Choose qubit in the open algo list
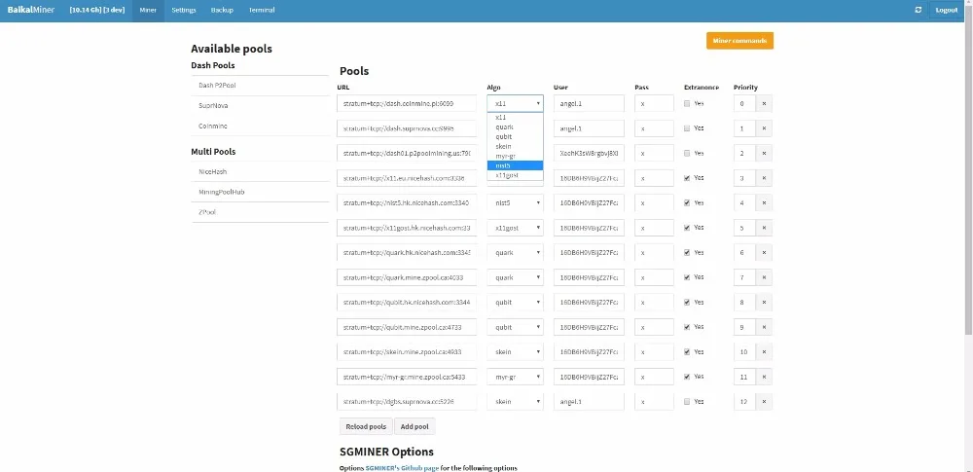This screenshot has height=472, width=973. pyautogui.click(x=515, y=136)
